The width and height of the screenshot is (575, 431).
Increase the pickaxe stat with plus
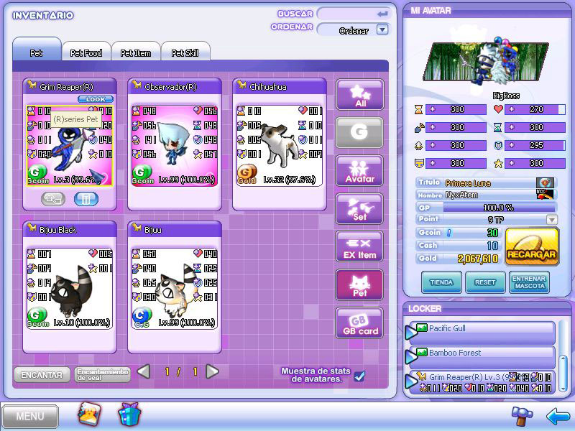tap(433, 127)
